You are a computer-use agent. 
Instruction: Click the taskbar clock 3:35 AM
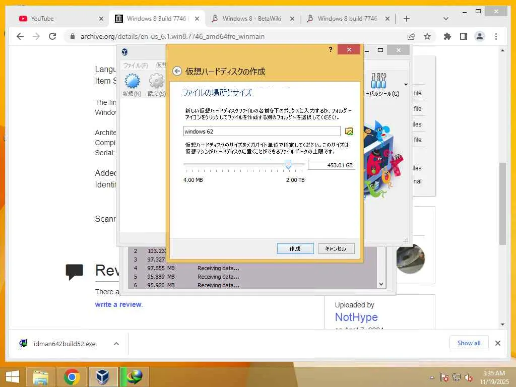494,373
